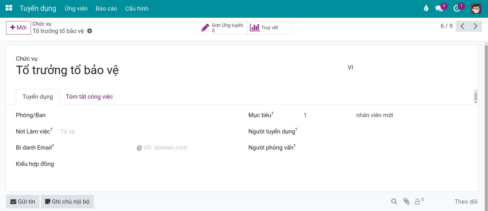Open the Nơi Làm việc field with Từ xa
Image resolution: width=488 pixels, height=211 pixels.
(149, 131)
